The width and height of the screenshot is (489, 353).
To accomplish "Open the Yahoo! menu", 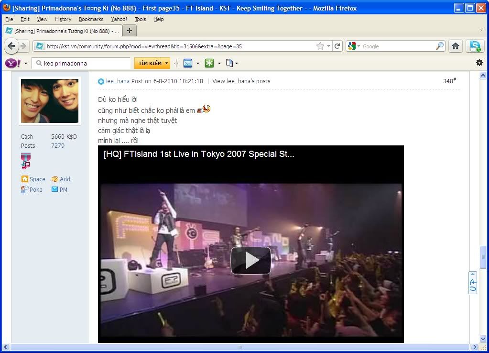I will [x=119, y=19].
